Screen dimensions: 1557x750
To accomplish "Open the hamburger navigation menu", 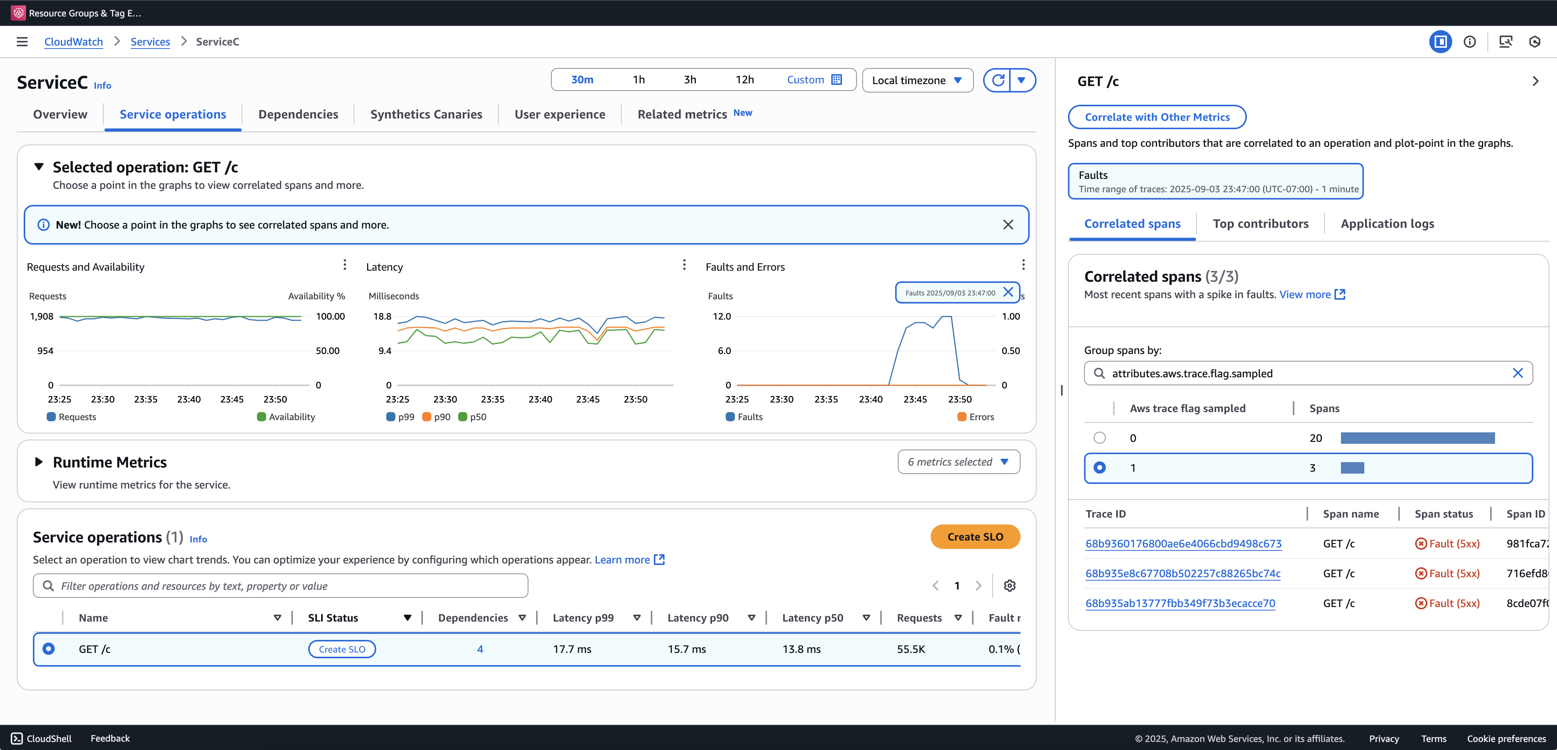I will pyautogui.click(x=22, y=42).
